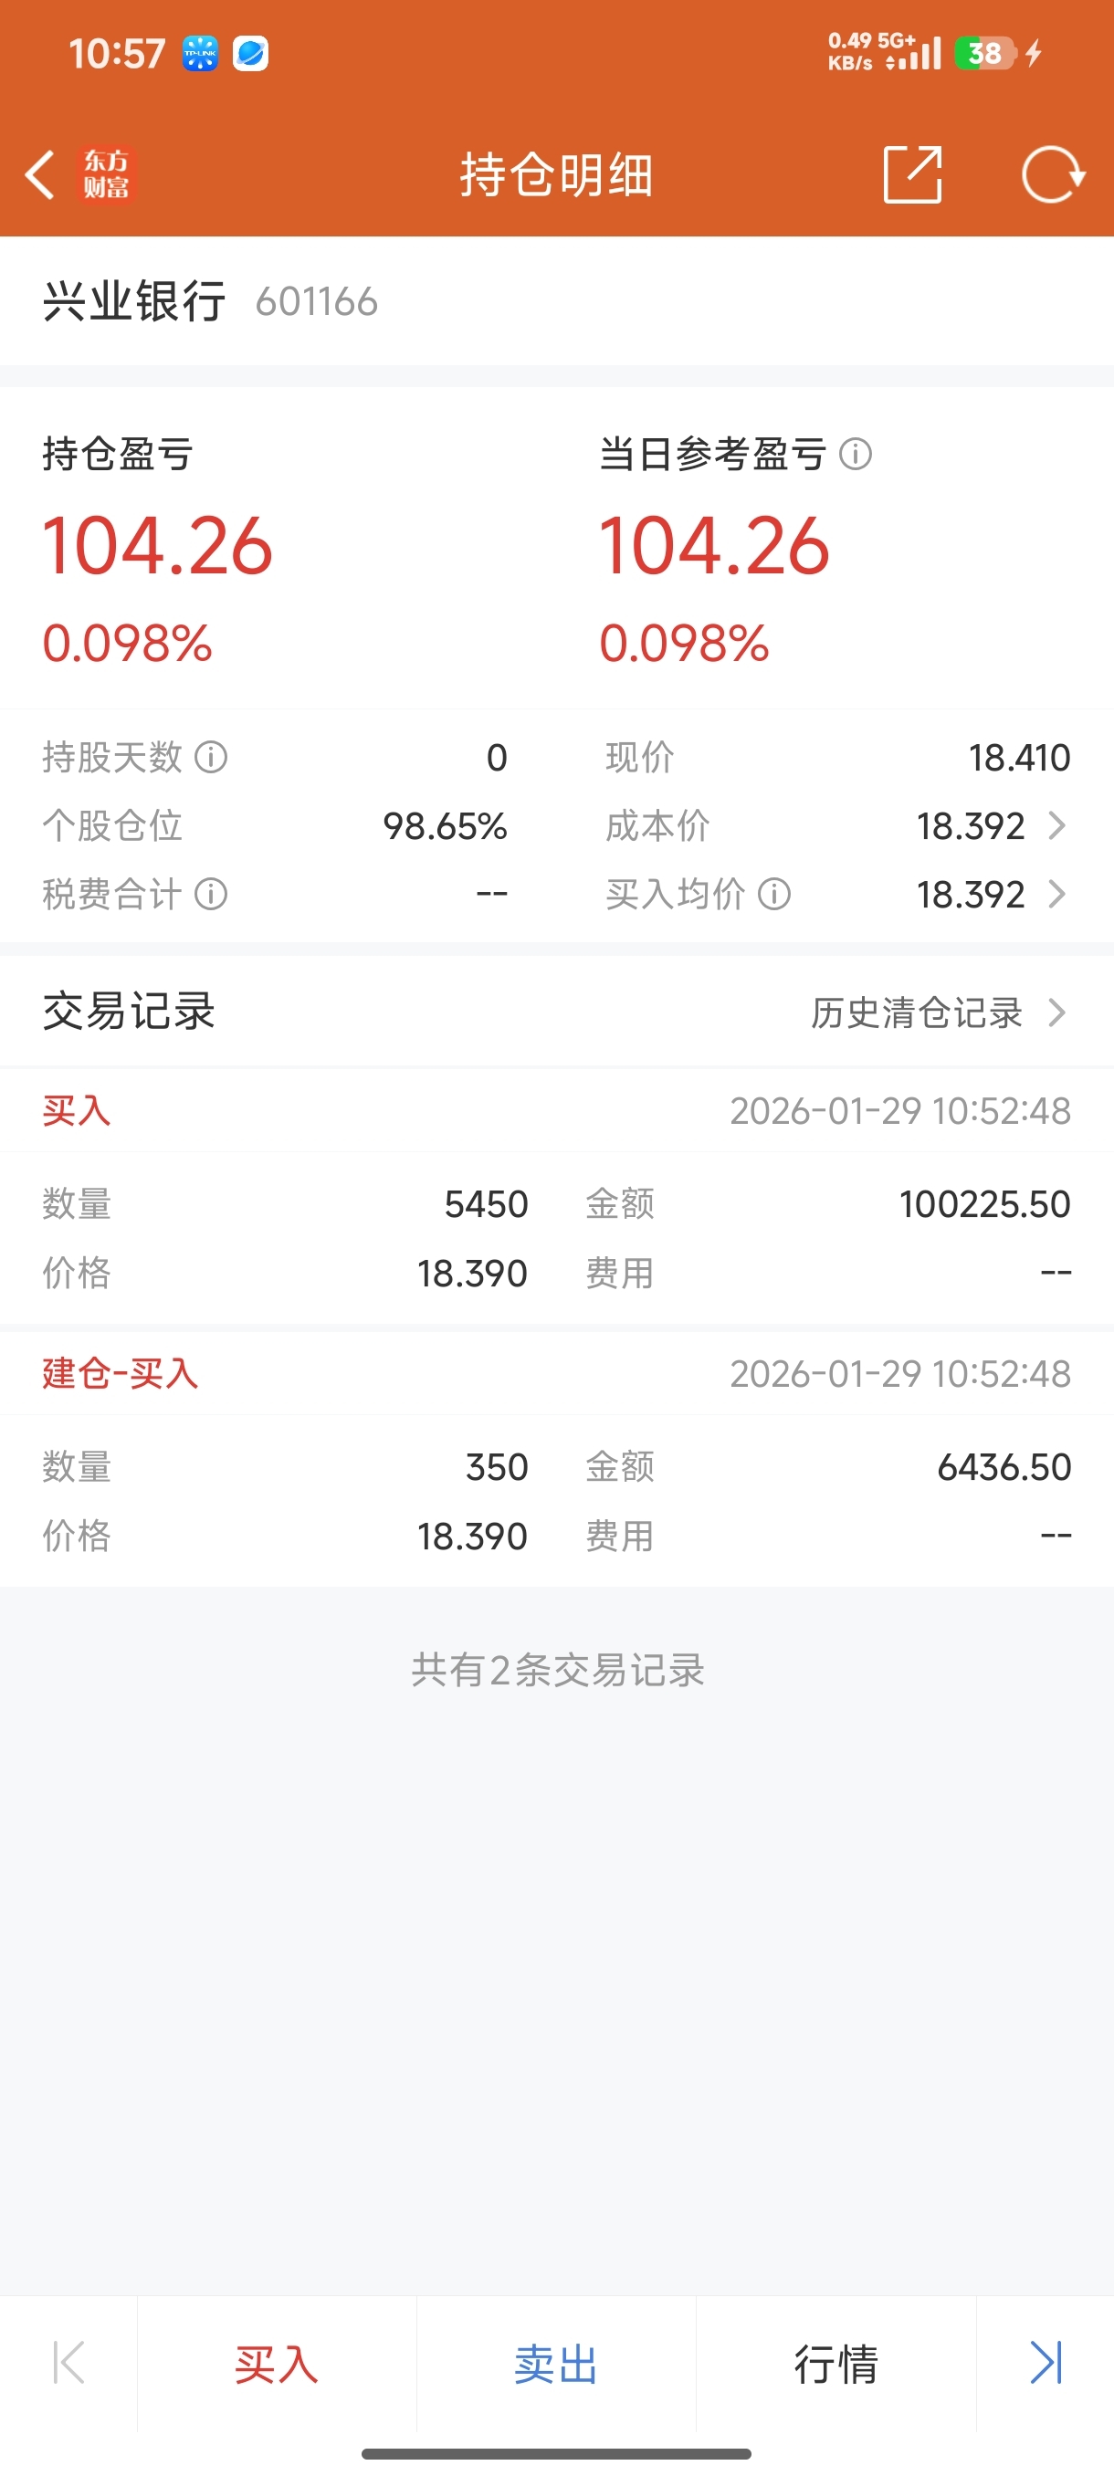
Task: Tap info icon beside 持股天数
Action: coord(212,758)
